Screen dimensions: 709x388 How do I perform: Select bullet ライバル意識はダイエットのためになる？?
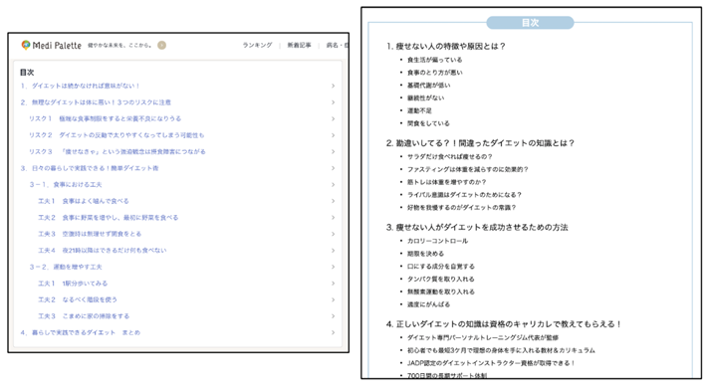point(464,195)
